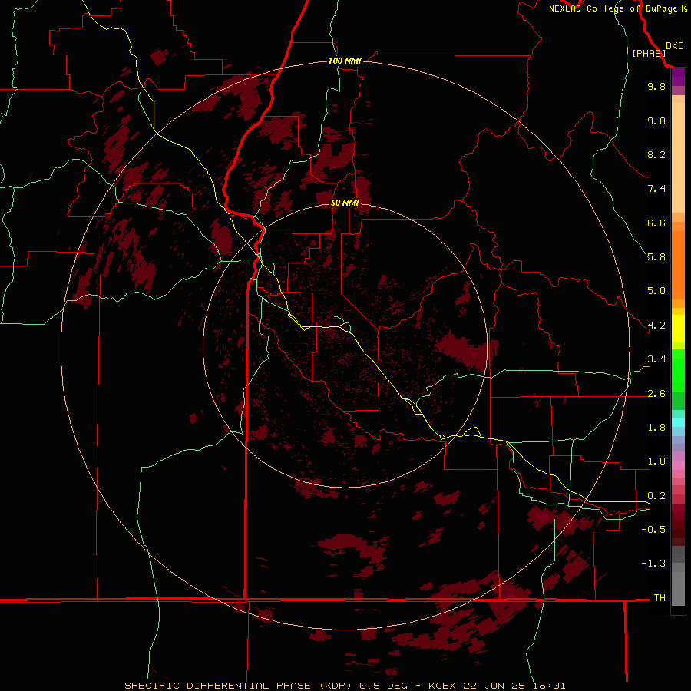Pick the bright green color bar segment near 3.4

678,371
